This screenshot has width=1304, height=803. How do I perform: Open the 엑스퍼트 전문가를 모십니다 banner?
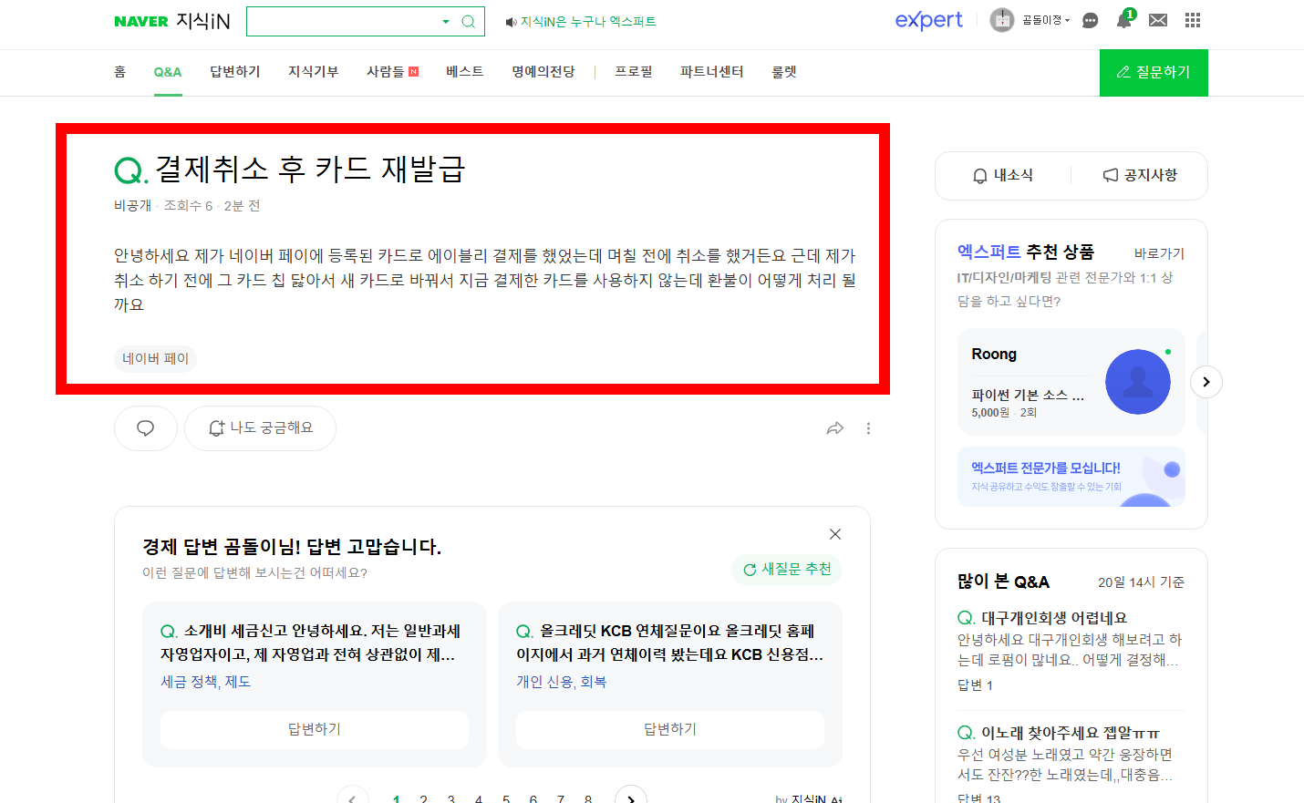pyautogui.click(x=1071, y=477)
